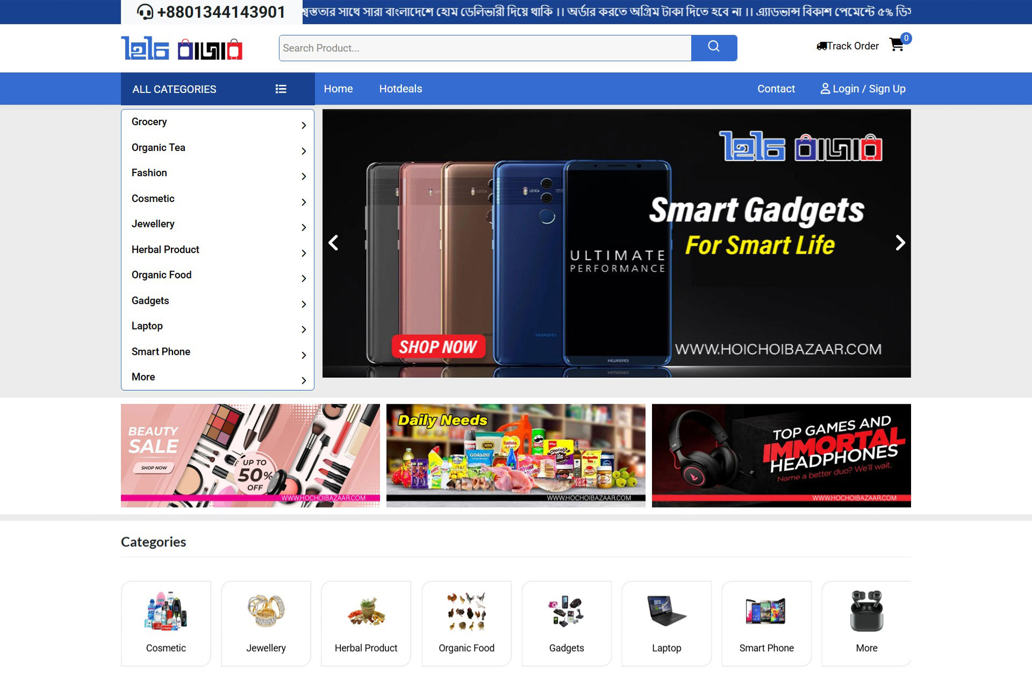The image size is (1032, 688).
Task: Click the Jewellery rings category icon
Action: click(x=266, y=612)
